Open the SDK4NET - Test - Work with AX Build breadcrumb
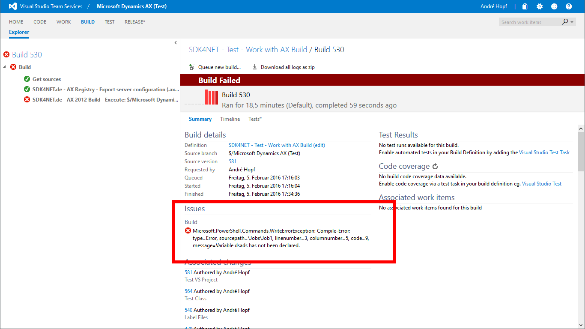Screen dimensions: 585x329 pos(248,50)
